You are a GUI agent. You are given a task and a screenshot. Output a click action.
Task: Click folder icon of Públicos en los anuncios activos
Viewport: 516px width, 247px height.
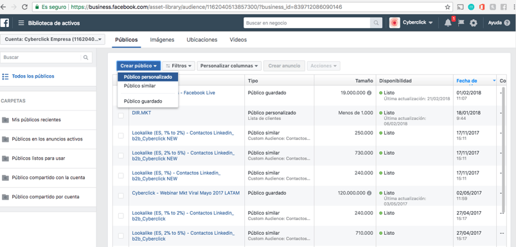[5, 139]
